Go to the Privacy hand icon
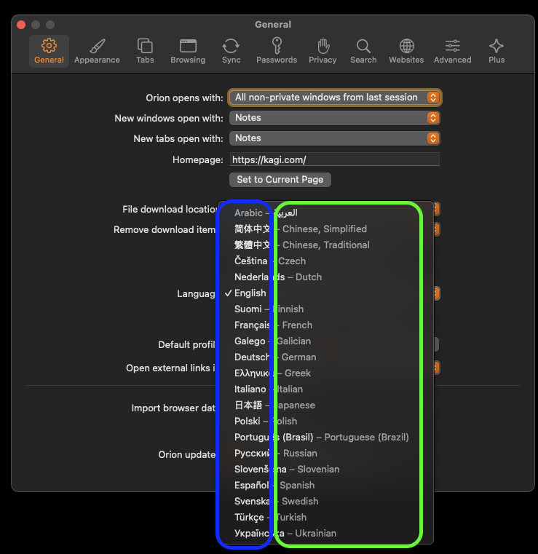 (323, 51)
